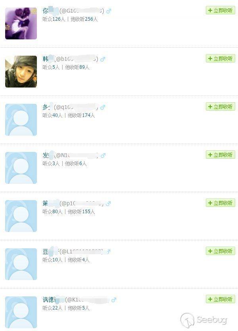Follow the user with 126 listeners

click(x=220, y=10)
